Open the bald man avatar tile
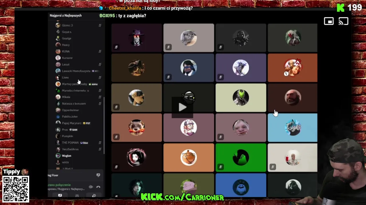The image size is (366, 205). [293, 98]
